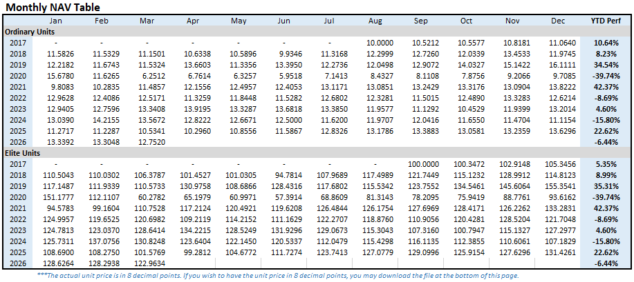The image size is (634, 282).
Task: Click the Ordinary Units section label
Action: coord(30,32)
